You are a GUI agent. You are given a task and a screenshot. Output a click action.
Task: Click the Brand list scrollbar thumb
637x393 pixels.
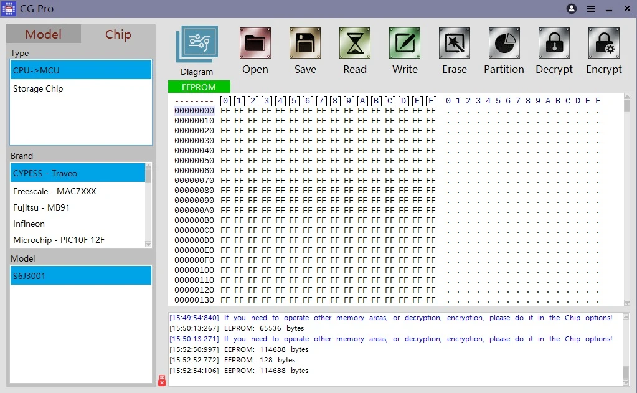pyautogui.click(x=148, y=176)
